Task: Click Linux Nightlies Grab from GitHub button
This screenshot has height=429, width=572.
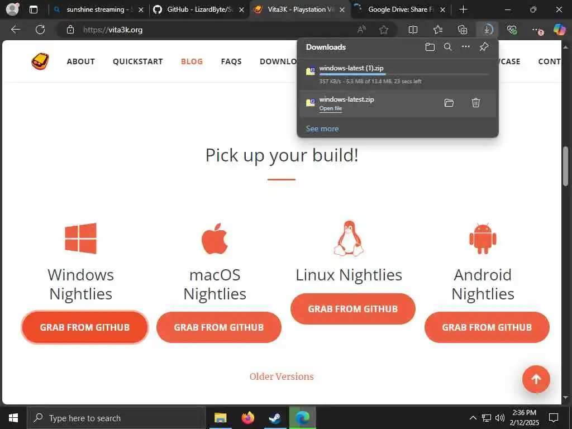Action: (353, 308)
